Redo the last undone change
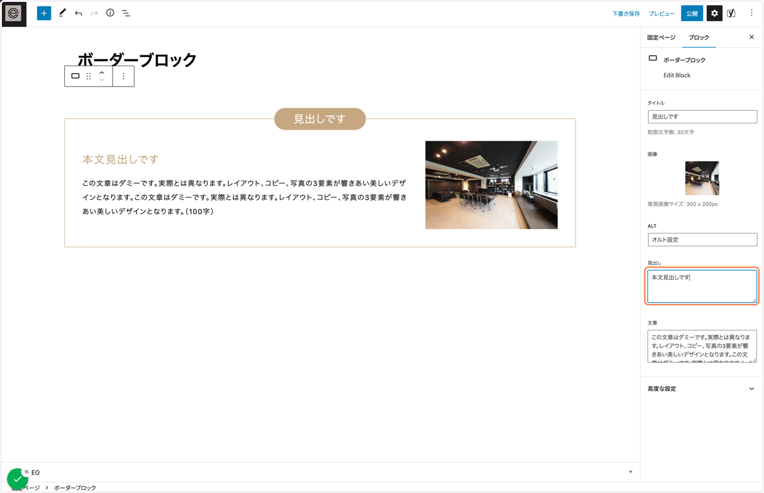 (x=94, y=13)
